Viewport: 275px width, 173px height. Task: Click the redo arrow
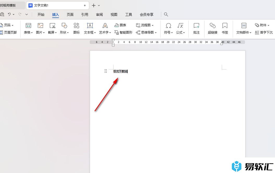(x=20, y=14)
